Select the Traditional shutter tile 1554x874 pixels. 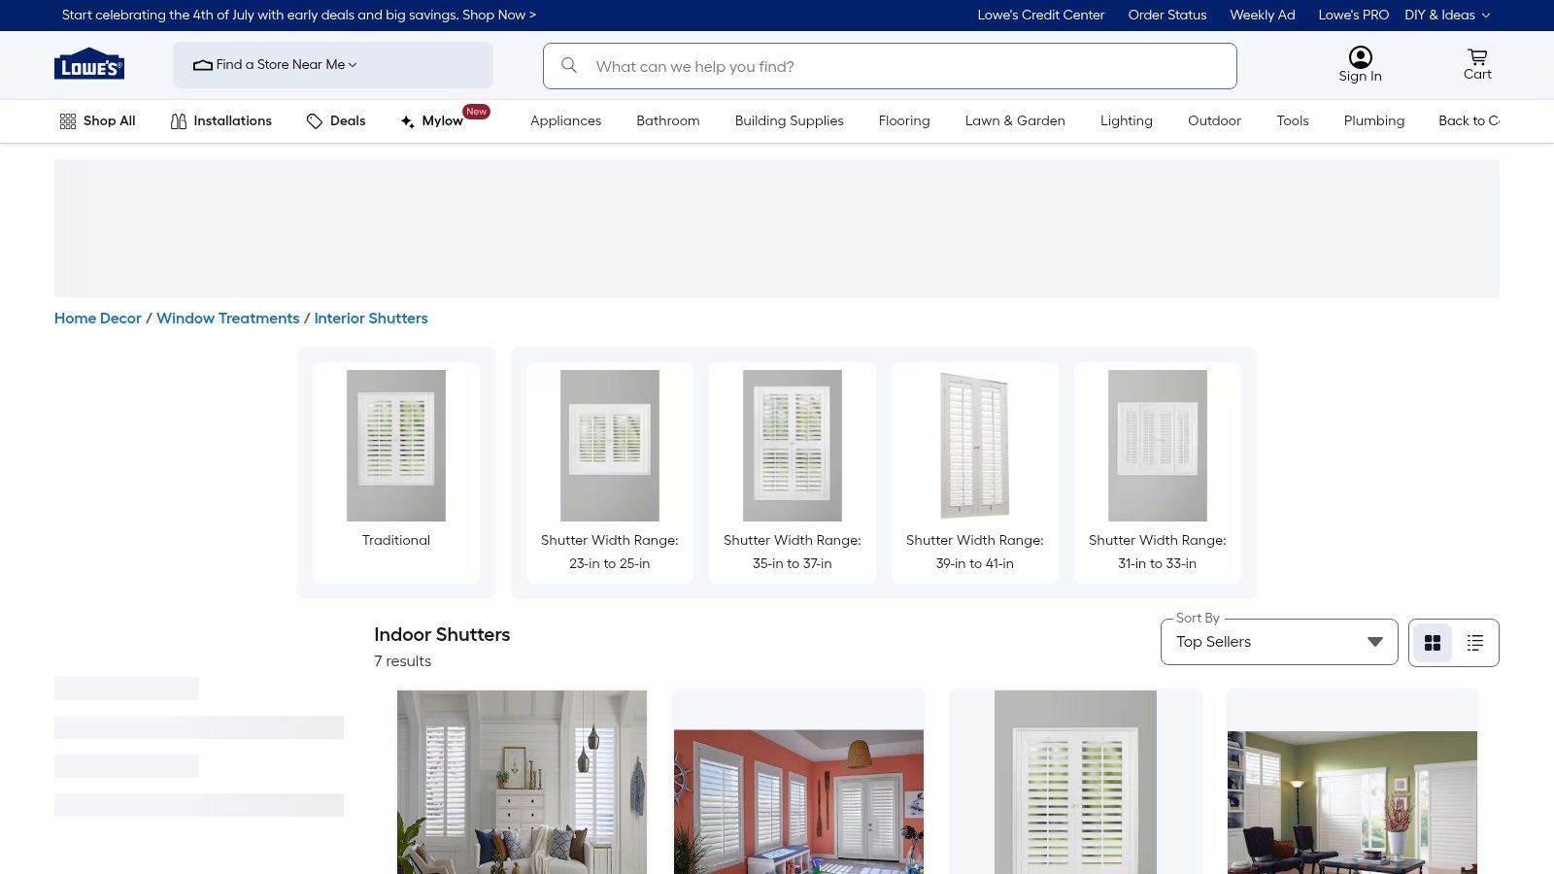click(x=396, y=473)
